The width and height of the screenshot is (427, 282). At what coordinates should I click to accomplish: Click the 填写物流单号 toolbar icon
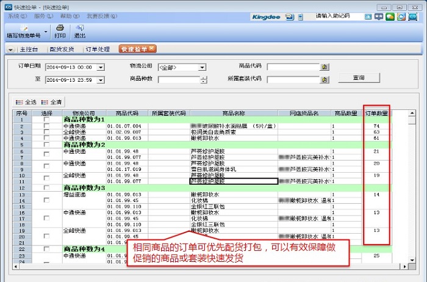pos(24,31)
